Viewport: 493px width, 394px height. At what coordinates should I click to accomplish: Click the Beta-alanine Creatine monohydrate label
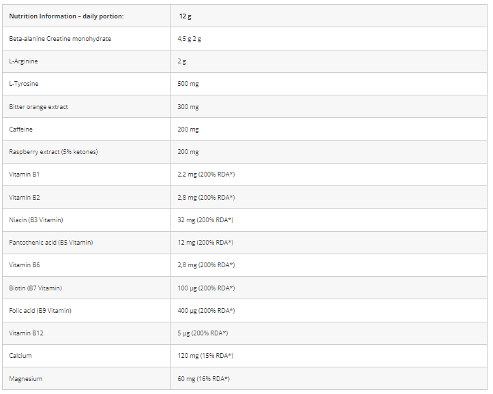tap(60, 39)
